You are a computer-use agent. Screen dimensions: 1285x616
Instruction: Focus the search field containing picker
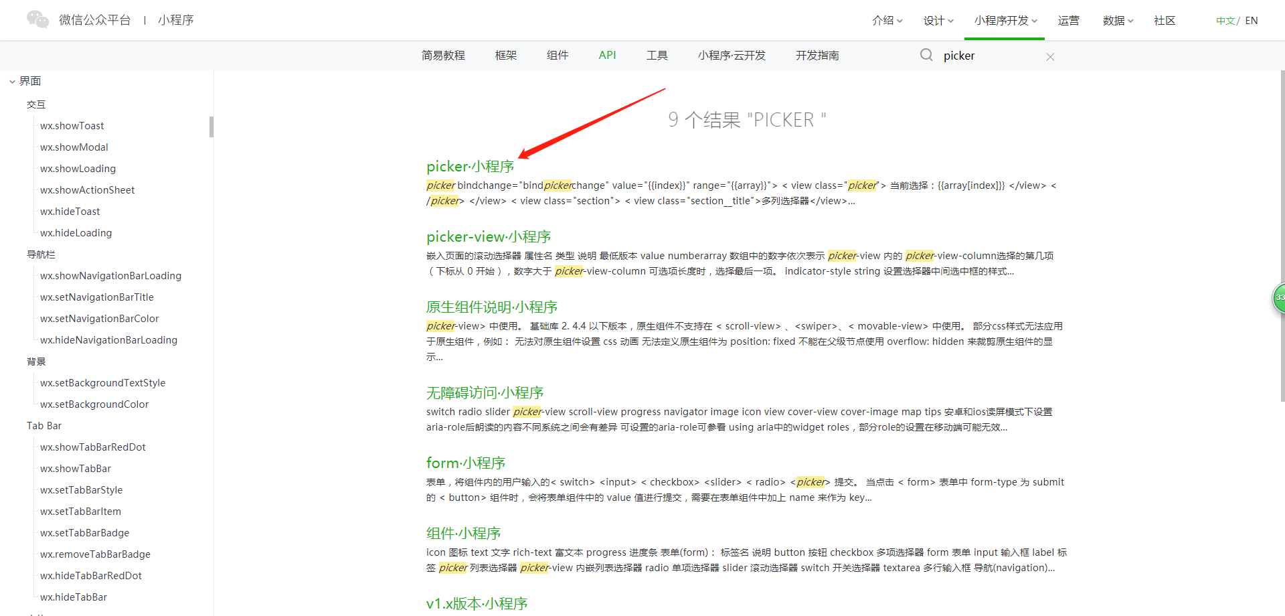(x=991, y=56)
